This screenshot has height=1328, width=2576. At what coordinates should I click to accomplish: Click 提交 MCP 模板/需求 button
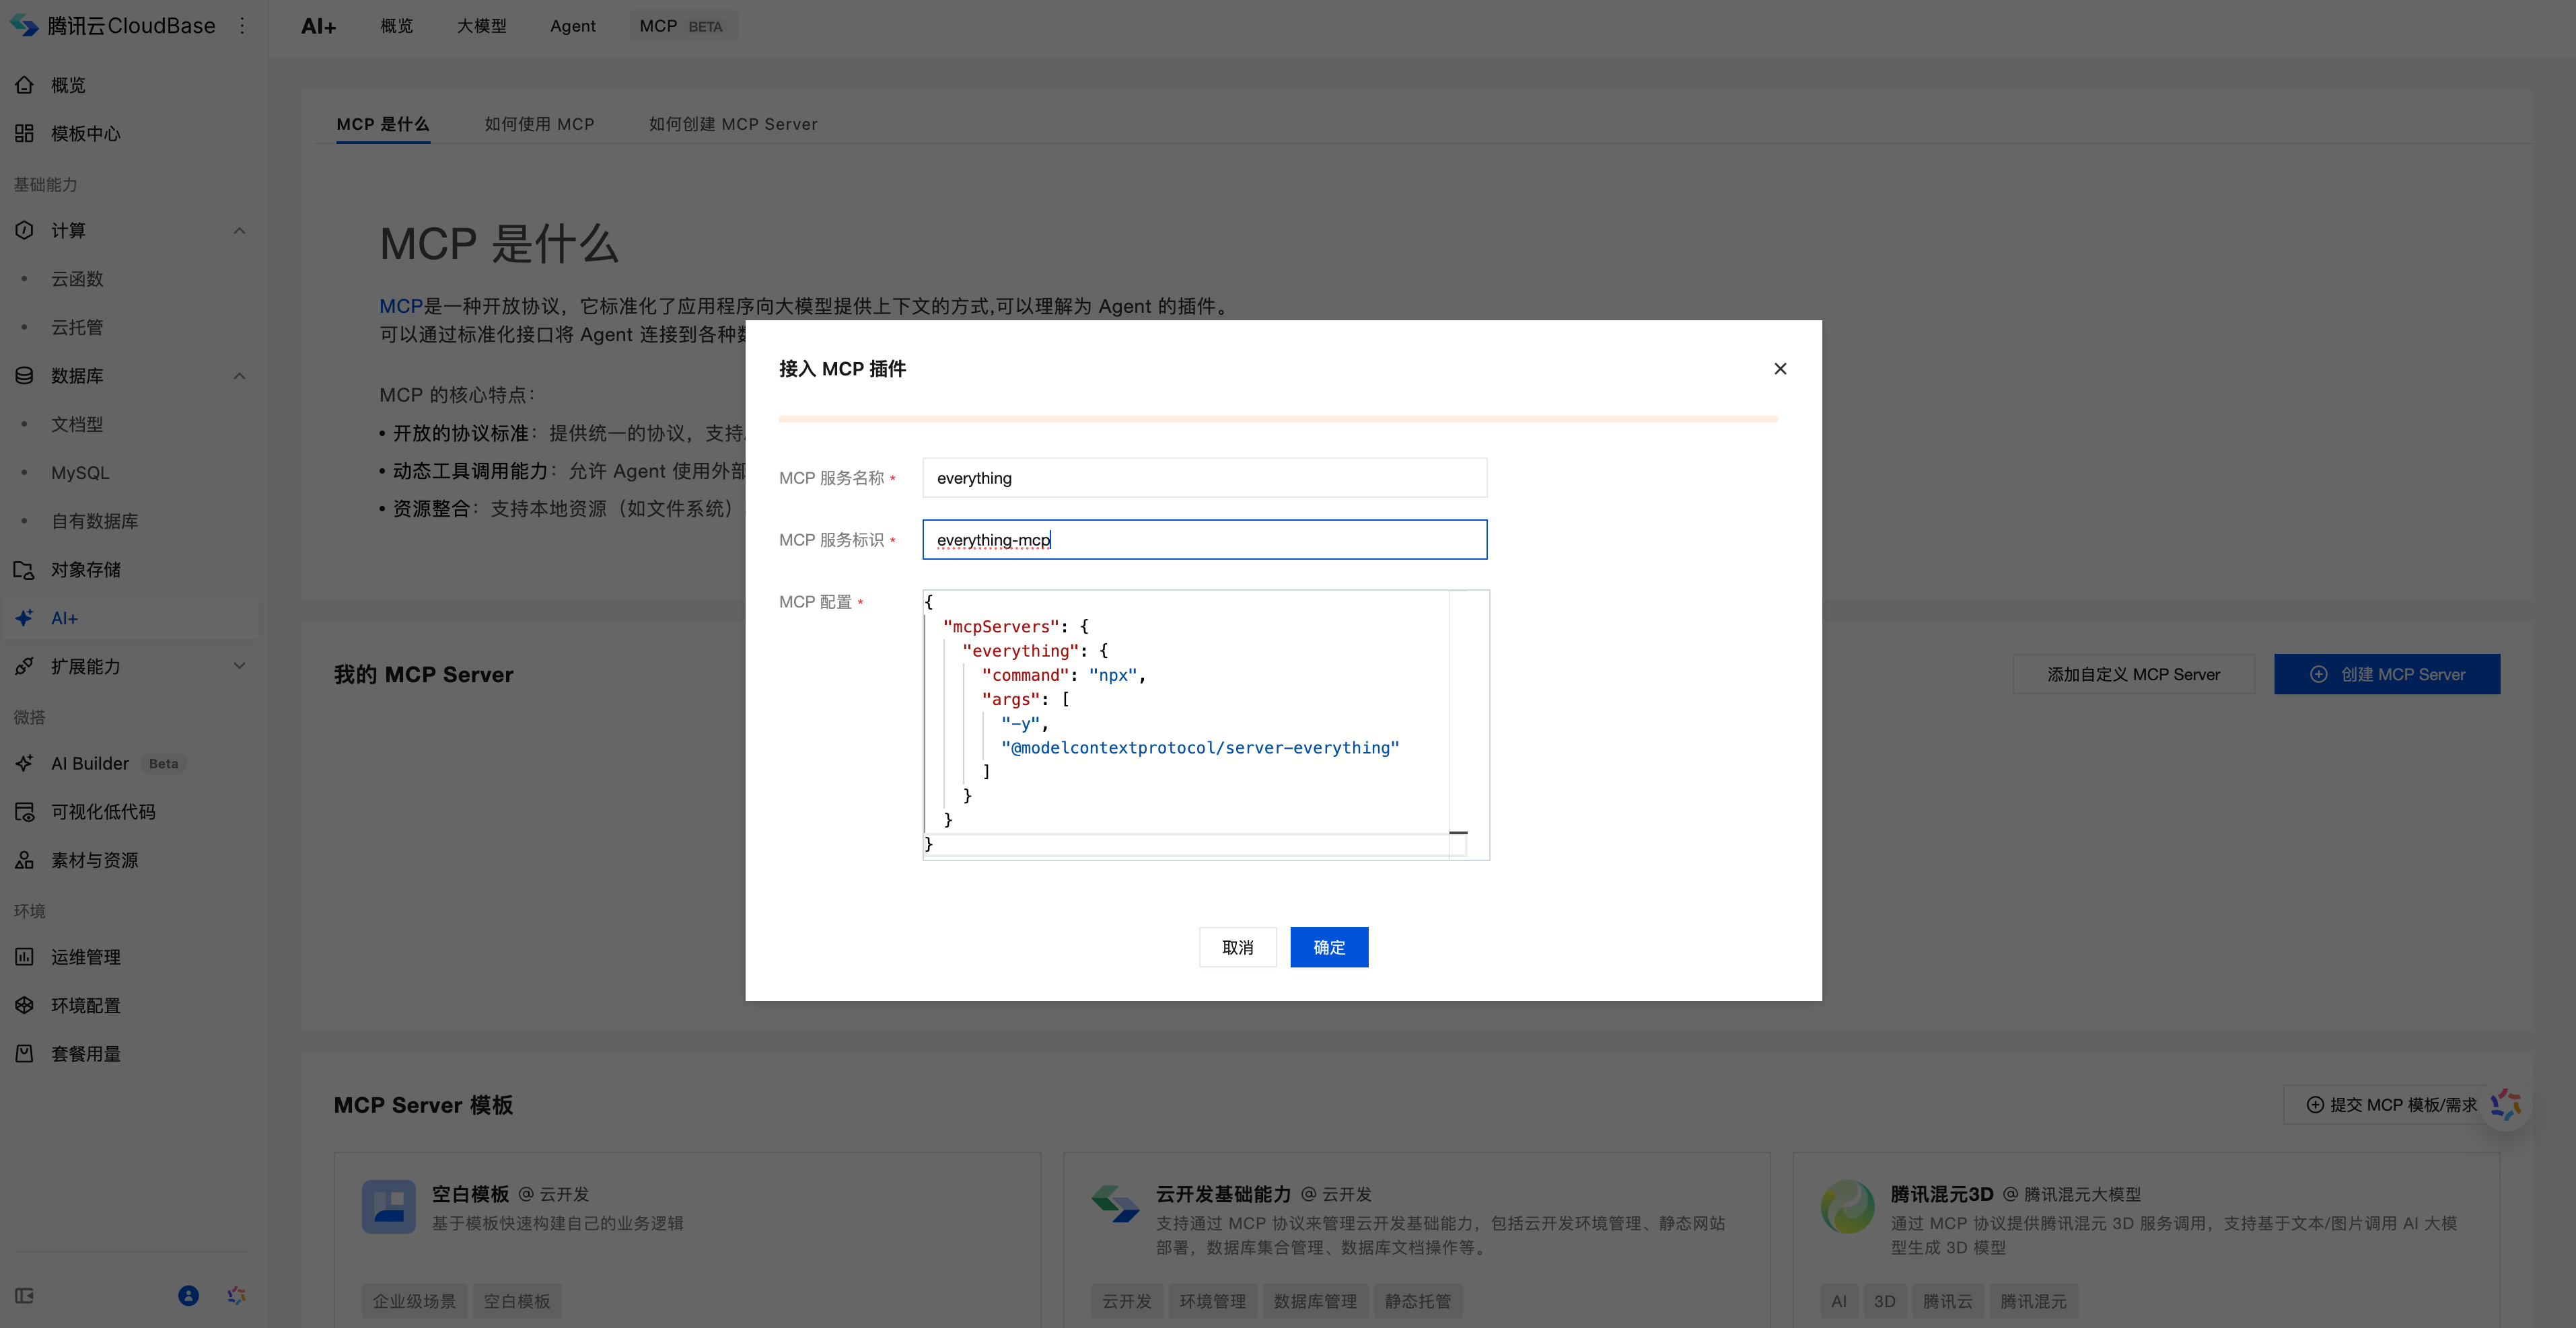pyautogui.click(x=2391, y=1105)
